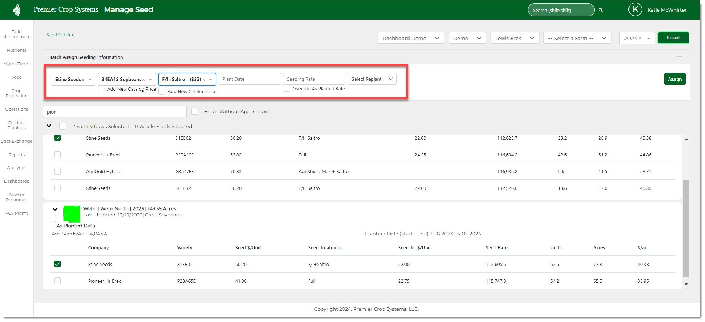The width and height of the screenshot is (705, 322).
Task: Collapse the Batch Assign Seeding Information panel
Action: pyautogui.click(x=679, y=57)
